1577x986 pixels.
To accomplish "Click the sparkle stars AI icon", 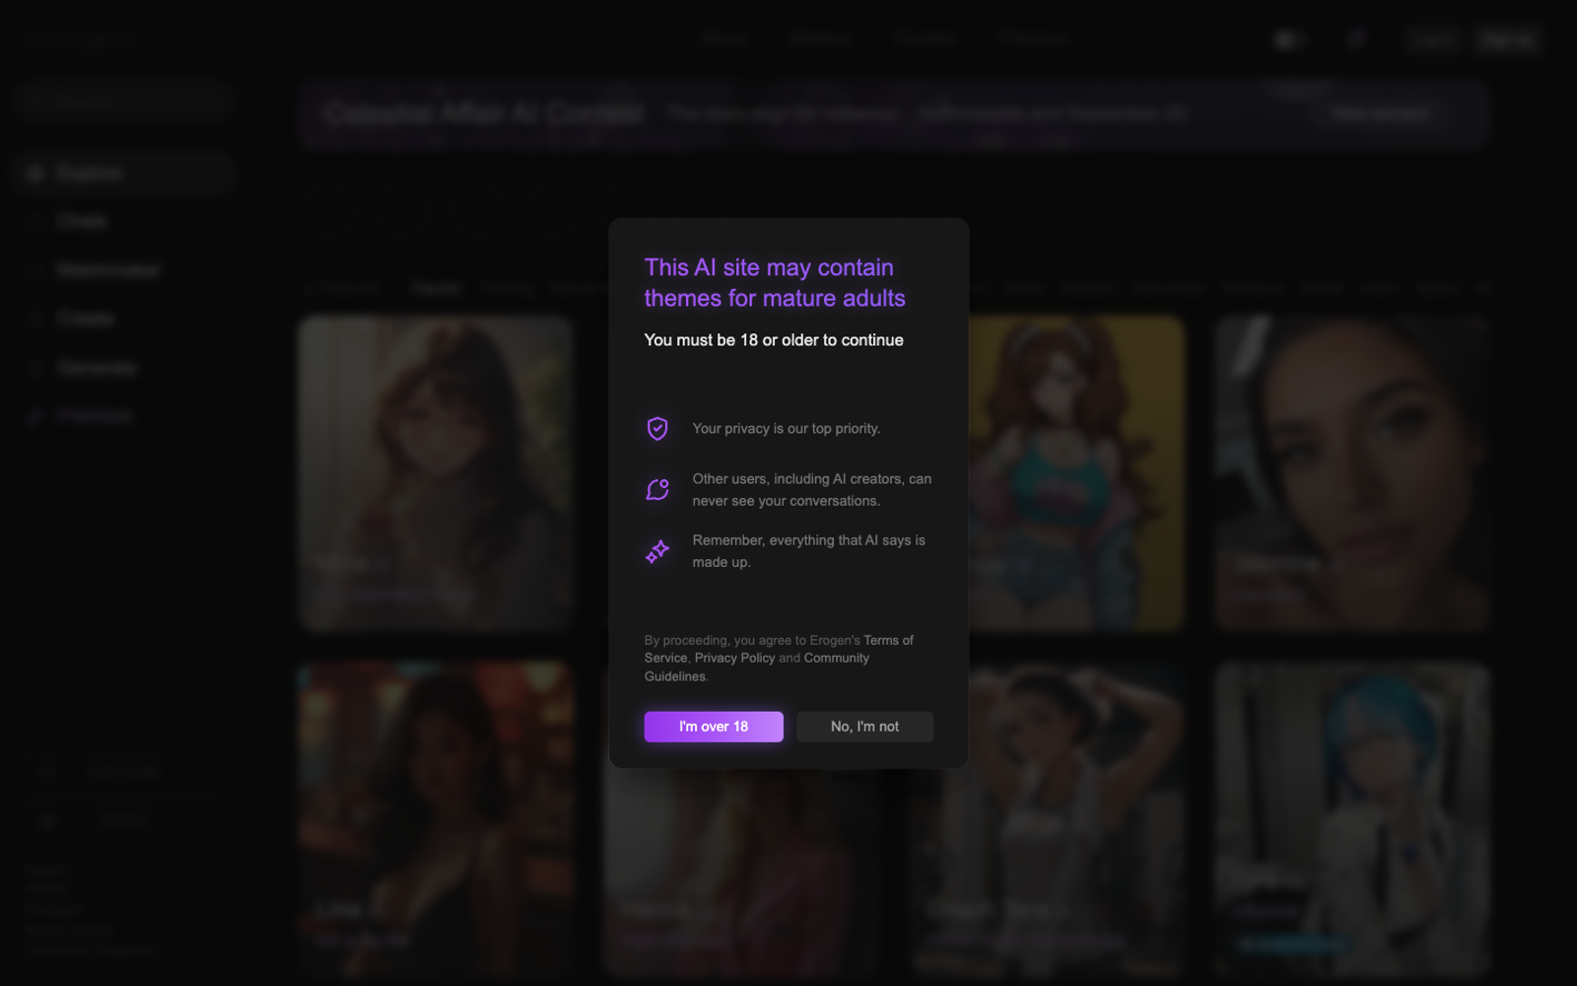I will coord(657,551).
